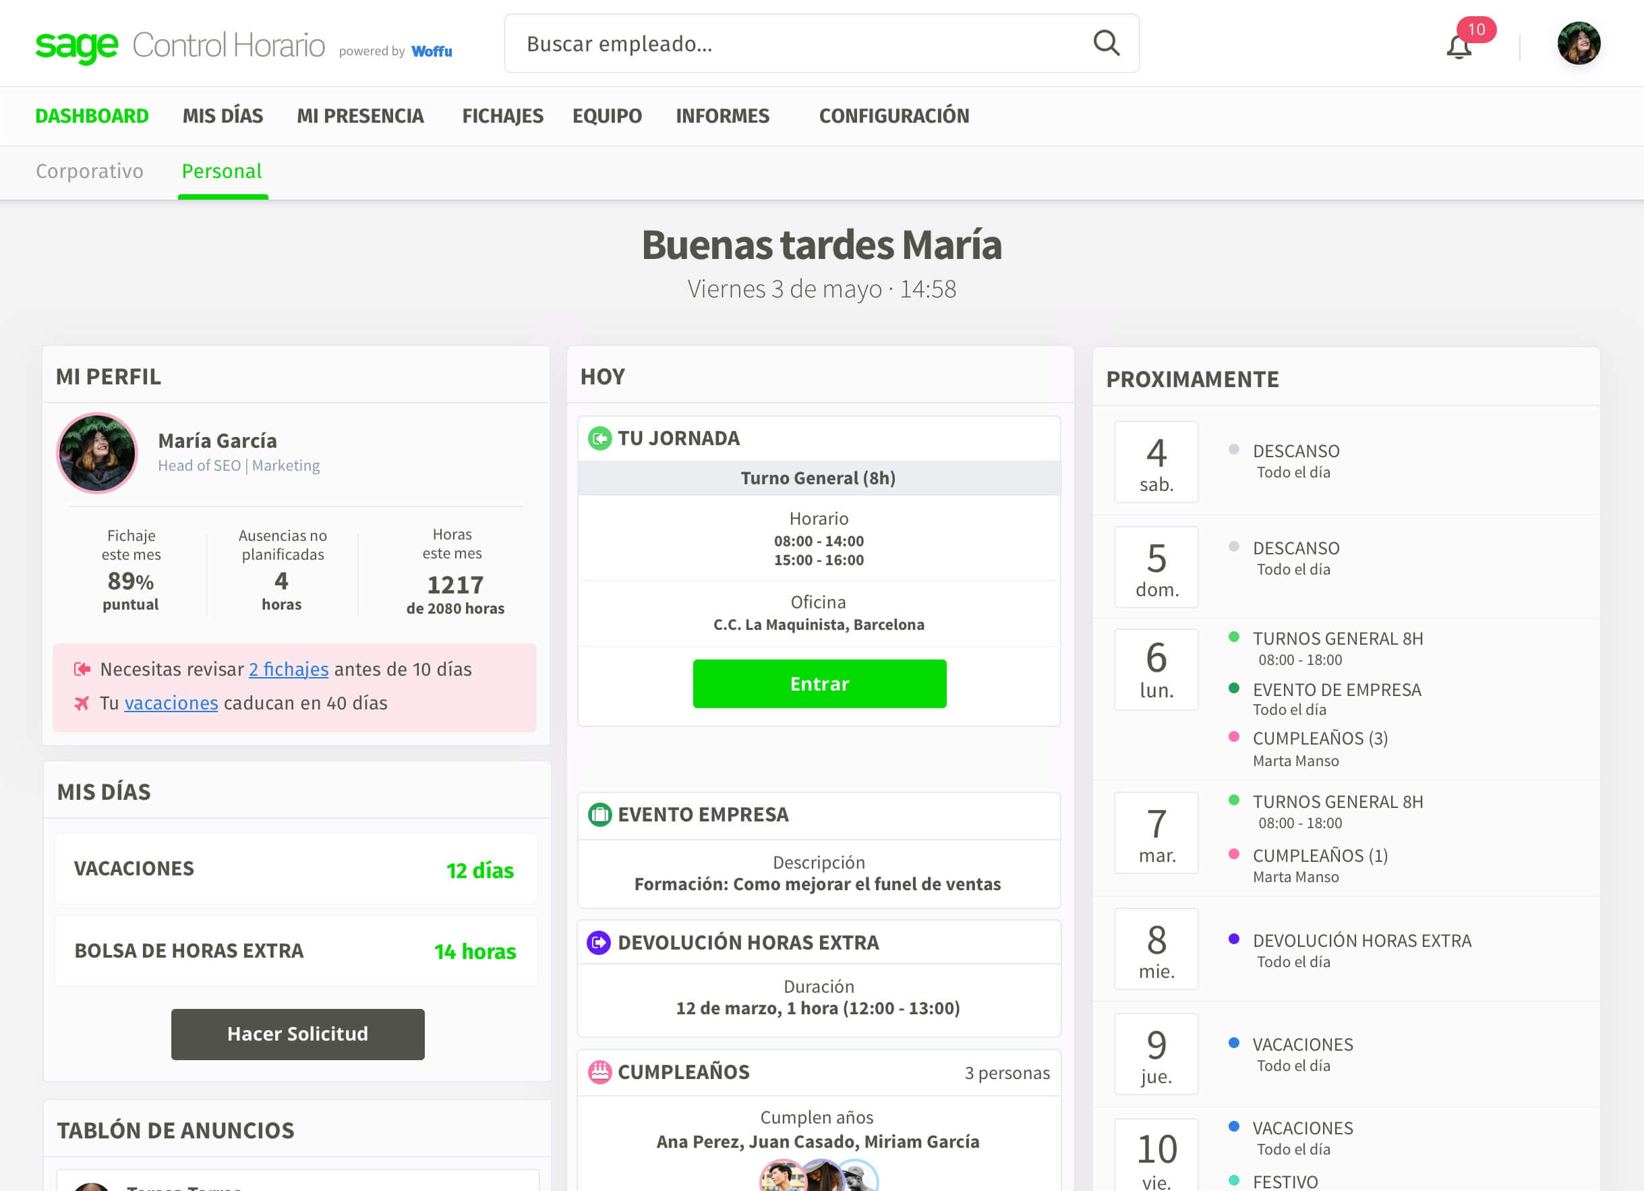Open the Equipo menu
The width and height of the screenshot is (1644, 1191).
607,116
